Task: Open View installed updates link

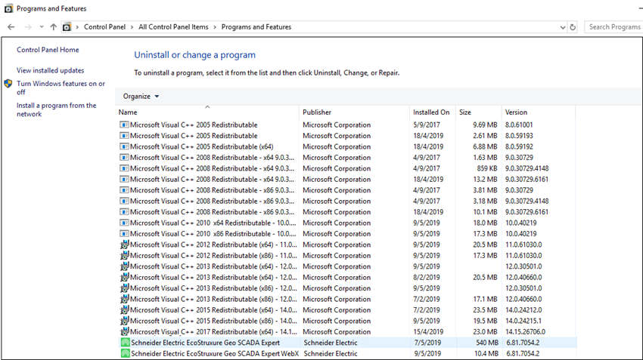Action: (x=50, y=70)
